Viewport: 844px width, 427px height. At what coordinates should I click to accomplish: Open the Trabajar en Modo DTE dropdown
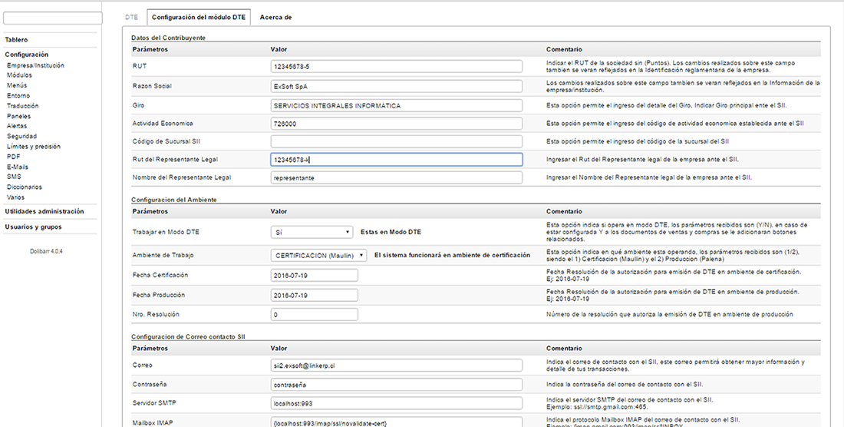(312, 231)
